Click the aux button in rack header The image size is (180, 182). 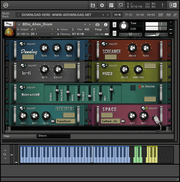pos(168,15)
